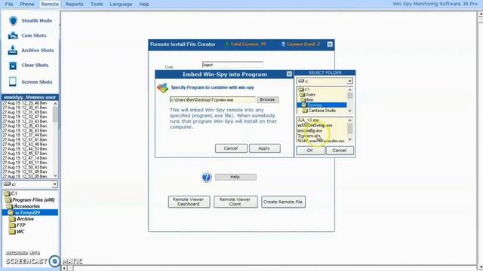Open the File menu

[x=9, y=4]
